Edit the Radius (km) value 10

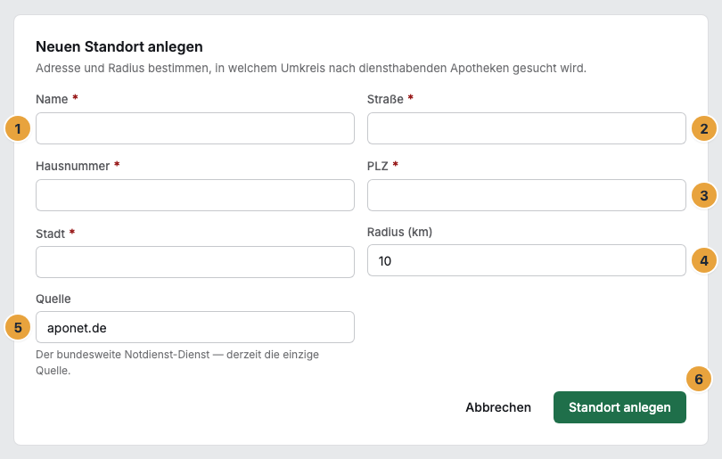[x=526, y=260]
